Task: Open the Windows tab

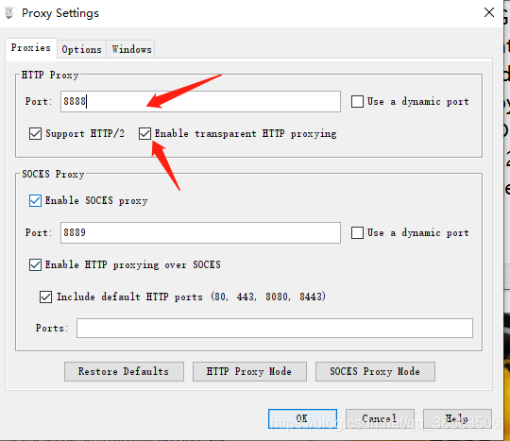Action: tap(131, 49)
